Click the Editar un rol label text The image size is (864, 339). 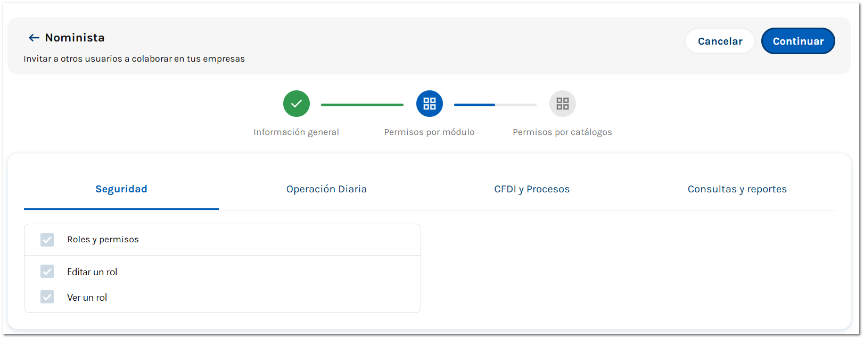pyautogui.click(x=92, y=272)
